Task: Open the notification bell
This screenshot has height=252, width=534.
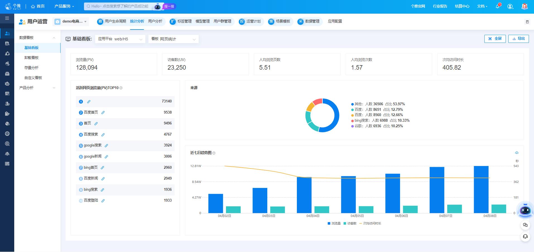Action: pos(498,6)
